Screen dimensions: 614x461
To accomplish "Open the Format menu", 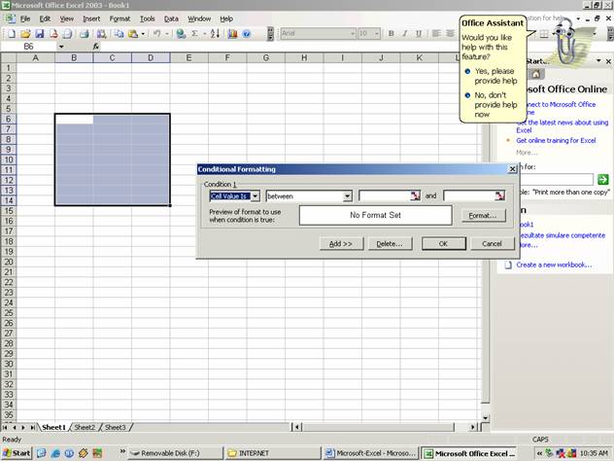I will (x=119, y=18).
